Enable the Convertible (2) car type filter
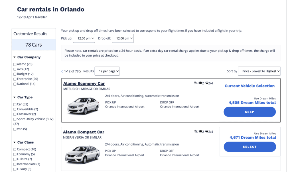Screen dimensions: 292x172 (x=15, y=109)
